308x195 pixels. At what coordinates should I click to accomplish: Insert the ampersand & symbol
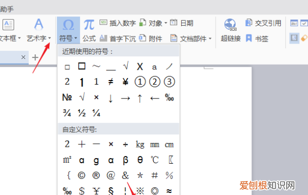[x=125, y=175]
